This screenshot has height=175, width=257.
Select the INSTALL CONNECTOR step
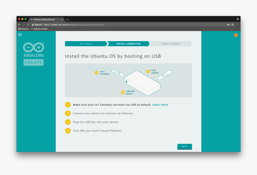(128, 44)
